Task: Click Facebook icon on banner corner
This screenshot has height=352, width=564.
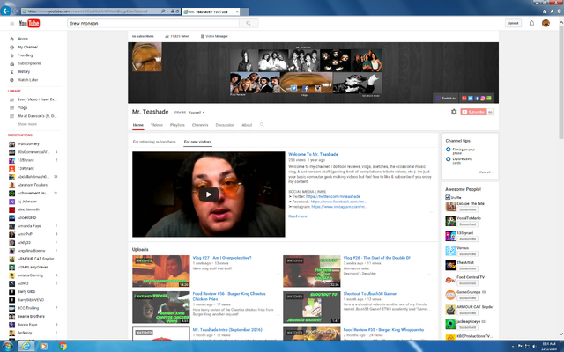Action: coord(477,98)
